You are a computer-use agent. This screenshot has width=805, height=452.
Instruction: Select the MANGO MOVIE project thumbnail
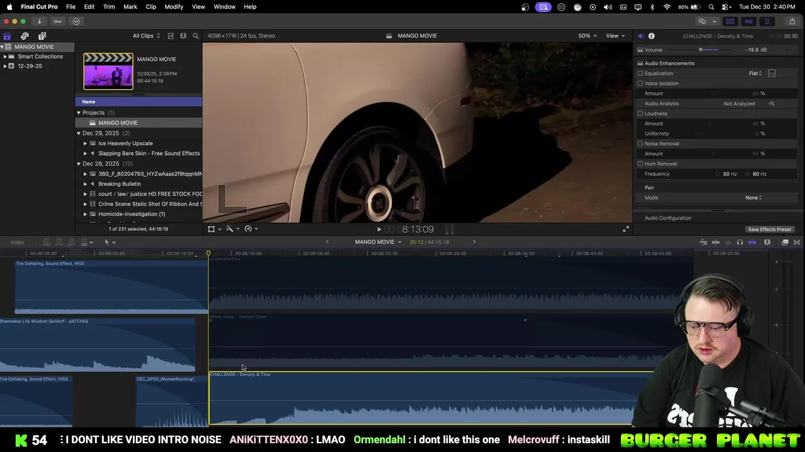point(108,71)
